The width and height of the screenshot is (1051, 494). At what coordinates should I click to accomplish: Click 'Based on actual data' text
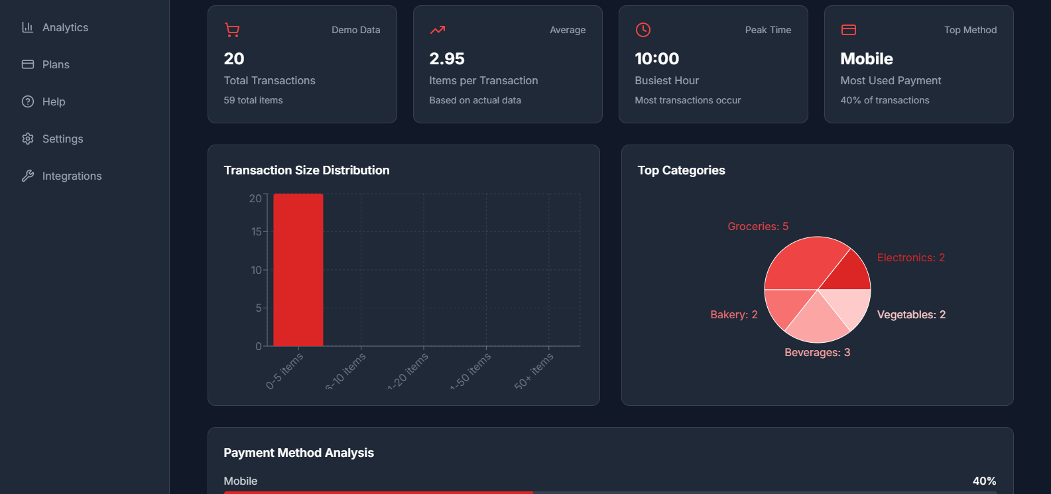[x=475, y=100]
